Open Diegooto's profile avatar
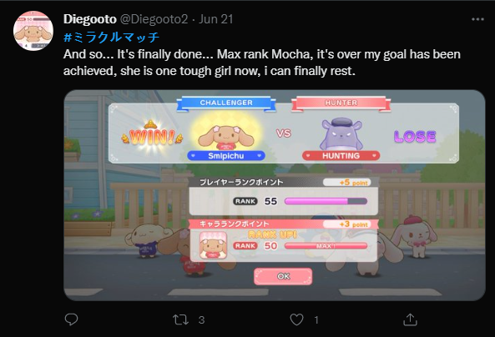The height and width of the screenshot is (337, 495). point(33,31)
